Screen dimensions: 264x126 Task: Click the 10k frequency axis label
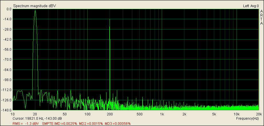click(x=237, y=114)
